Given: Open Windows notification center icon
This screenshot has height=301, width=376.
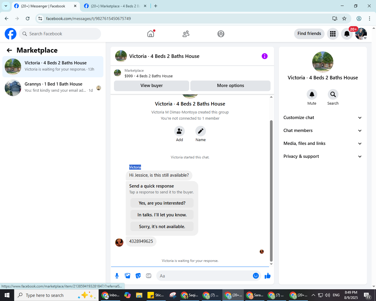Looking at the screenshot, I should [367, 295].
